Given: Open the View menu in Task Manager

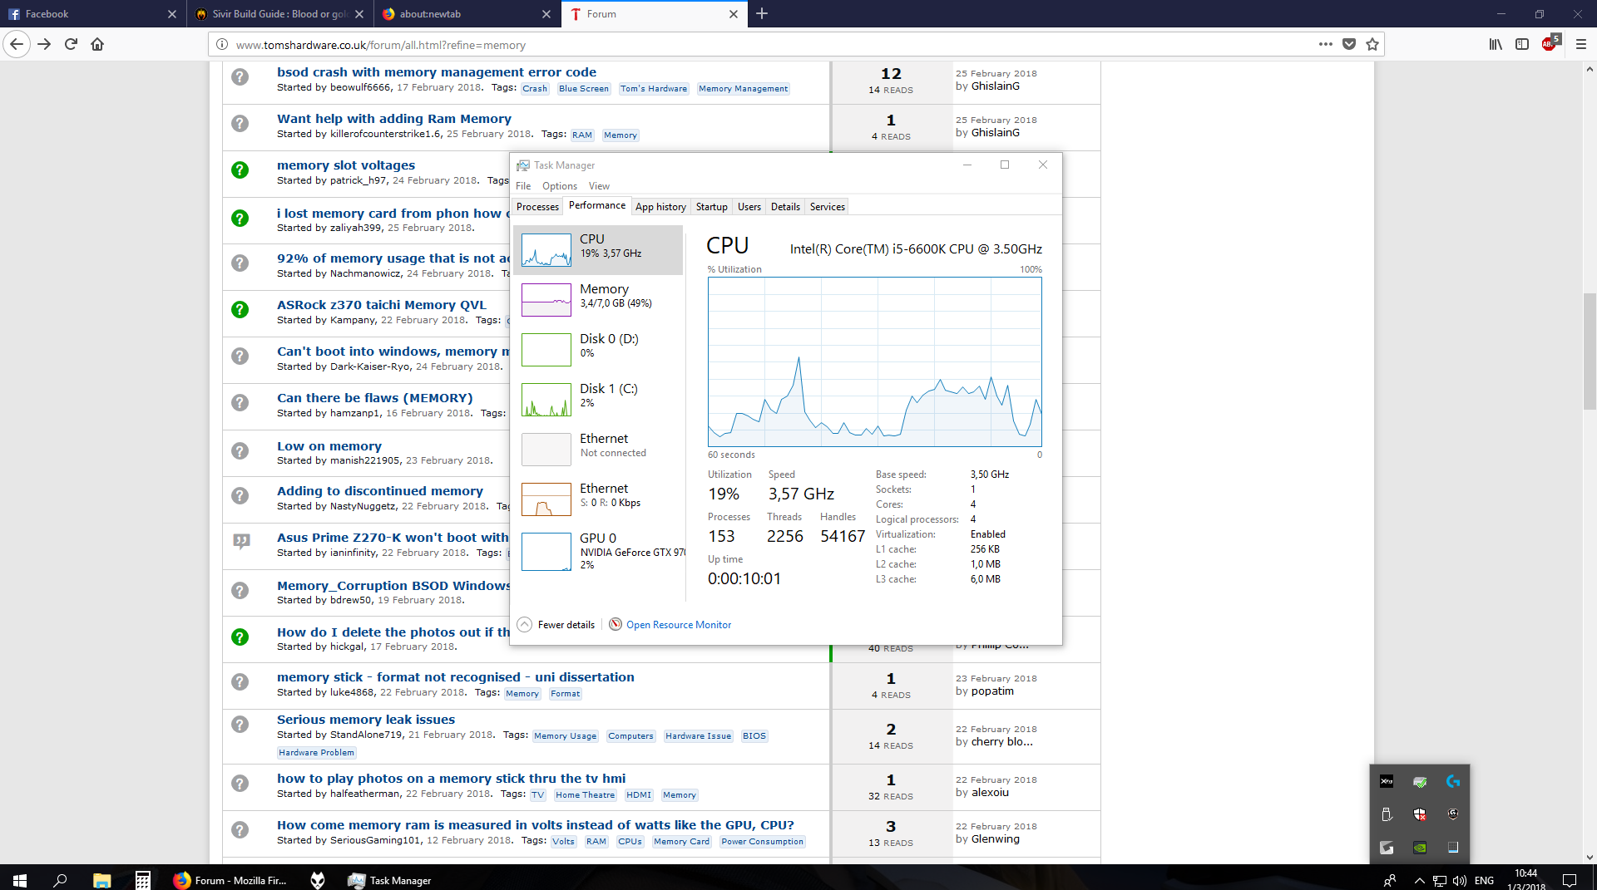Looking at the screenshot, I should [599, 186].
